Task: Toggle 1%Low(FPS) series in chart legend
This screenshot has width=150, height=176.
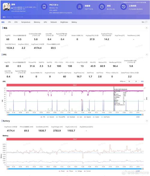Action: coord(61,117)
